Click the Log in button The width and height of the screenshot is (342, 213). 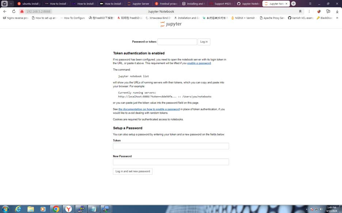coord(204,42)
